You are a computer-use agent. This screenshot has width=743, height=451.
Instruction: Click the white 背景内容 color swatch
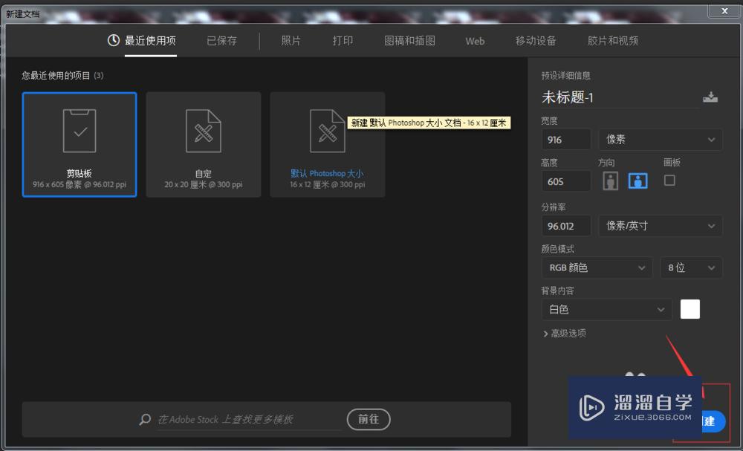click(x=690, y=309)
